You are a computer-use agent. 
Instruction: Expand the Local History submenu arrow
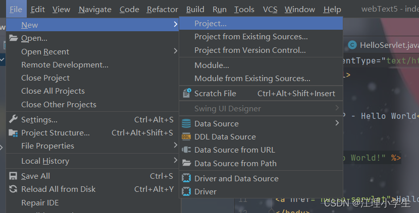[175, 161]
